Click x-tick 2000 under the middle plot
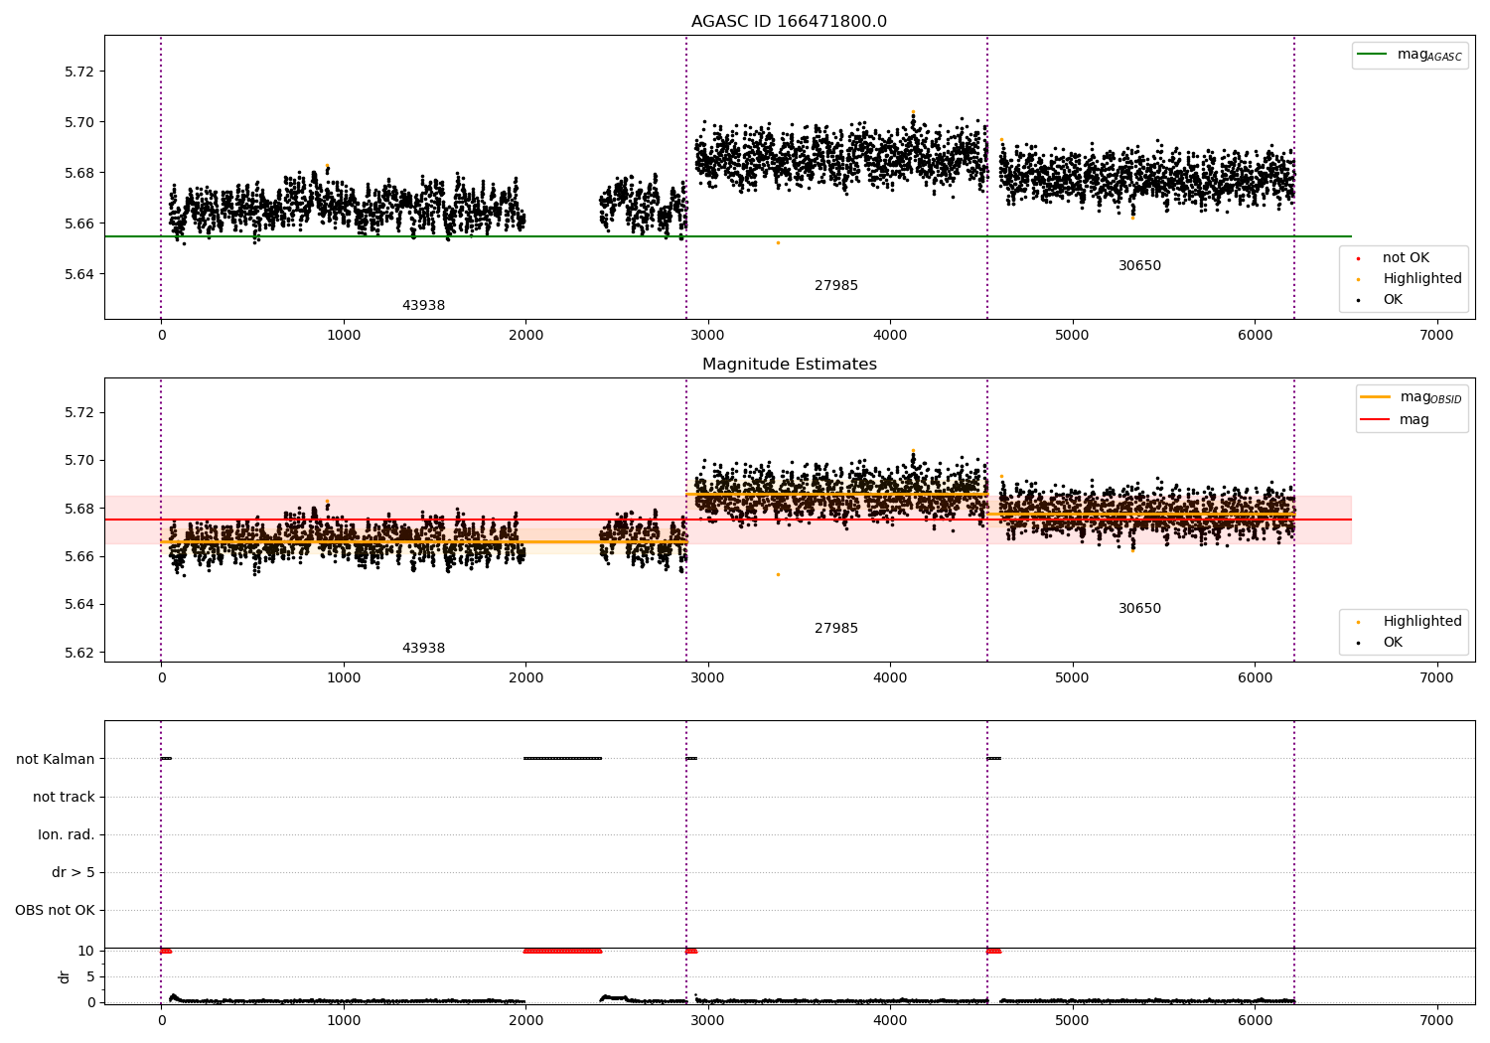The width and height of the screenshot is (1490, 1043). click(525, 678)
